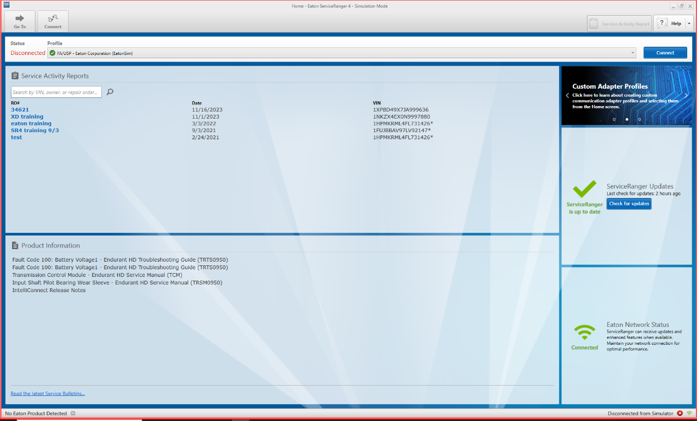Expand the Profile dropdown list

pyautogui.click(x=633, y=53)
